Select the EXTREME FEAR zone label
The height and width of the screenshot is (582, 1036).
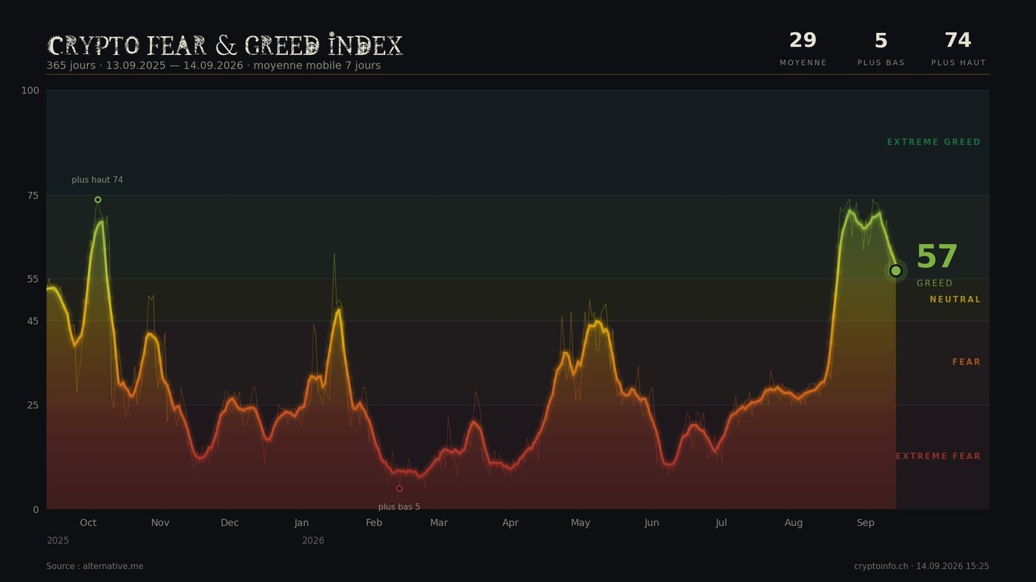(x=938, y=457)
